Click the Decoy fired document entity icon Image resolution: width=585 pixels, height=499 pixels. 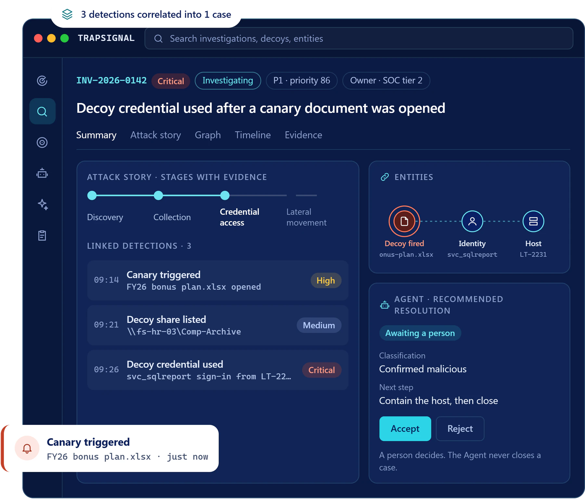coord(404,221)
